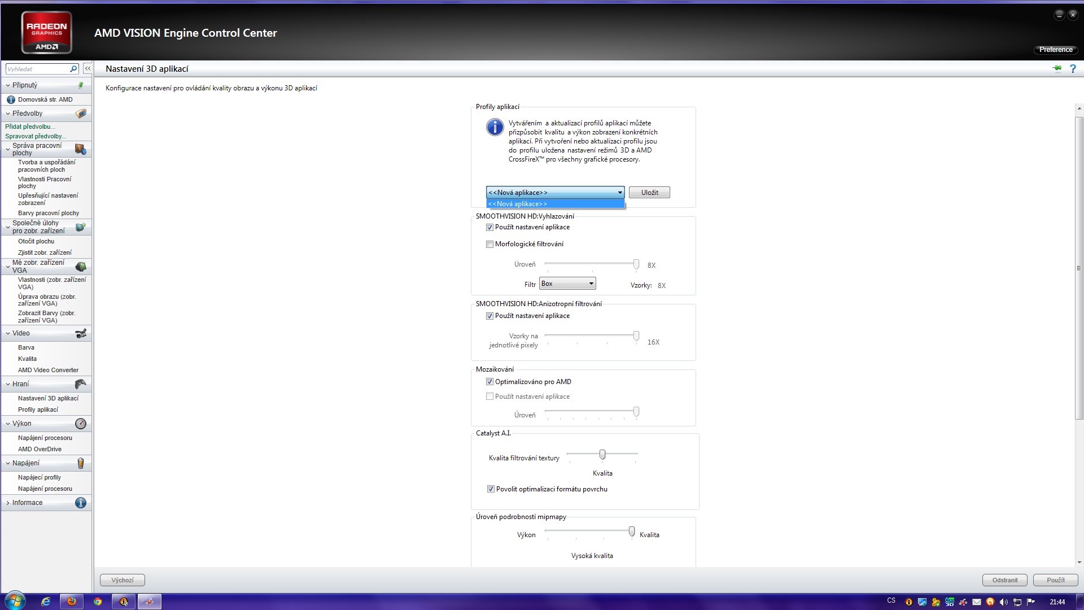Open the application profile dropdown
This screenshot has height=610, width=1084.
(555, 193)
